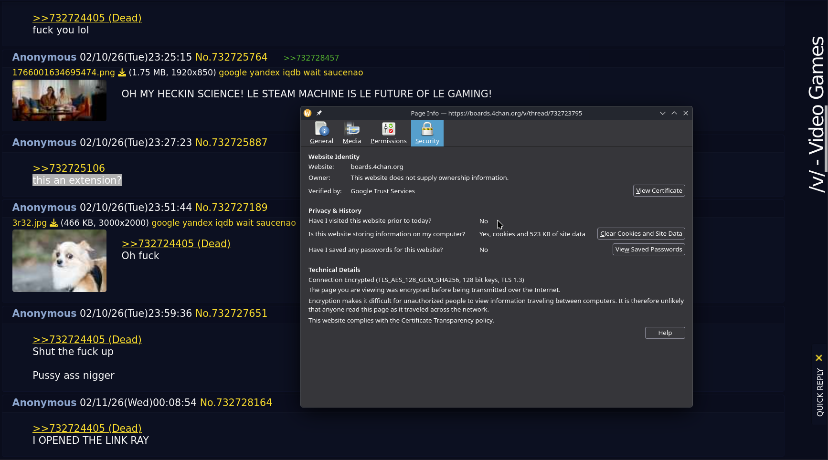Search 1766001634695474.png image on yandex

265,73
